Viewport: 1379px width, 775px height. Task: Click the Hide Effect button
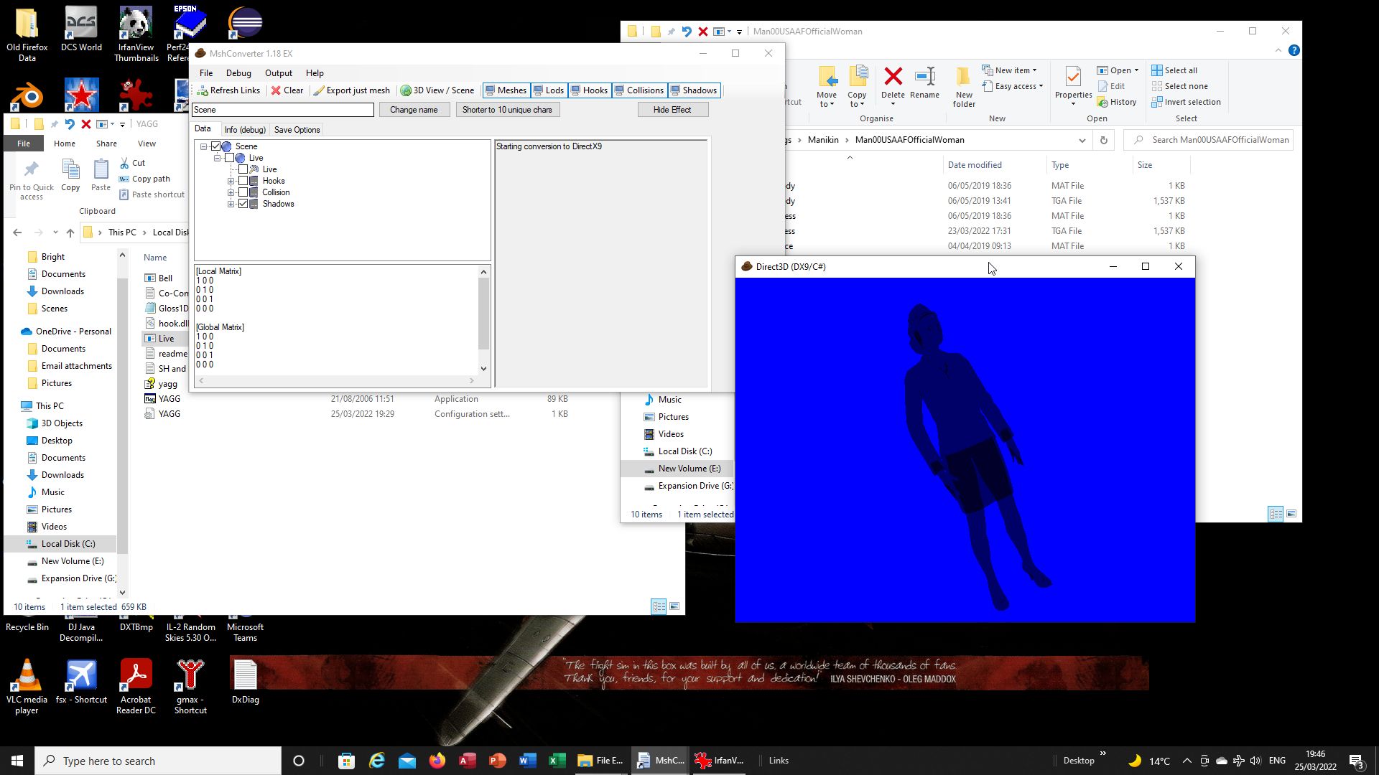(x=672, y=110)
